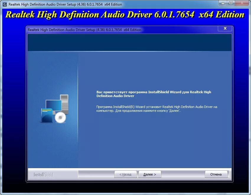Maximize the outer setup window
This screenshot has height=195, width=251.
[x=231, y=3]
